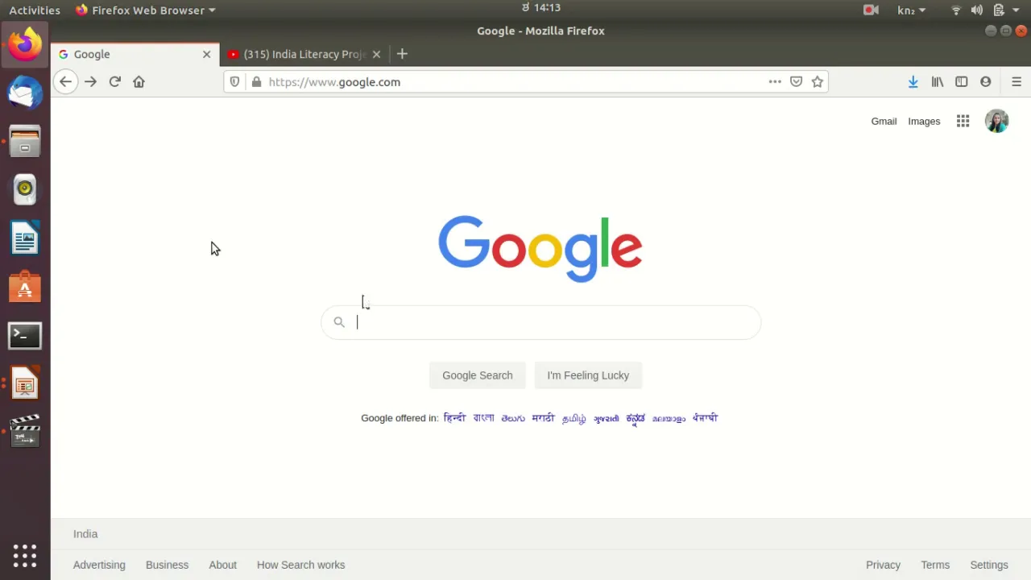Switch Google to Telugu language
Image resolution: width=1031 pixels, height=580 pixels.
click(x=513, y=418)
